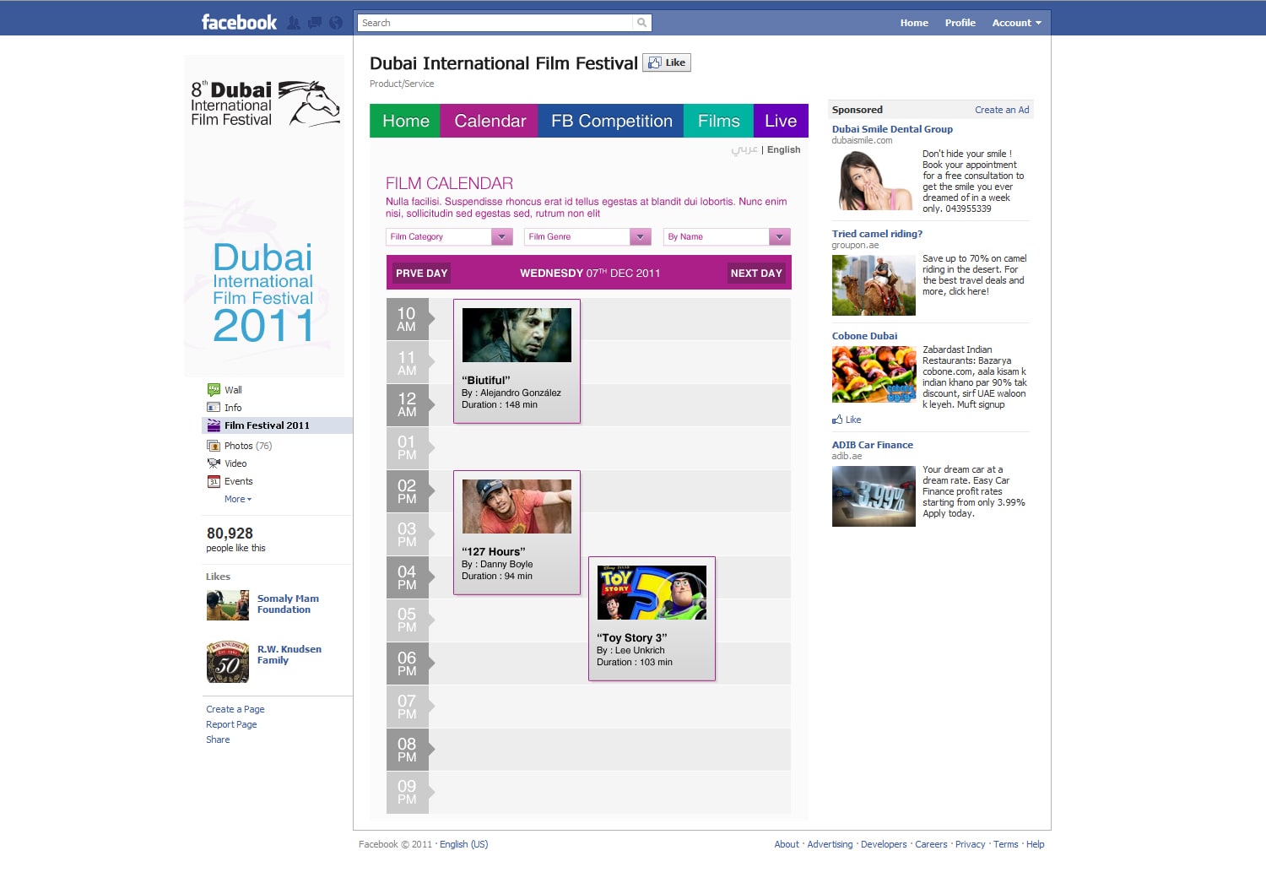Click the search magnifier icon
Viewport: 1266px width, 883px height.
tap(642, 23)
